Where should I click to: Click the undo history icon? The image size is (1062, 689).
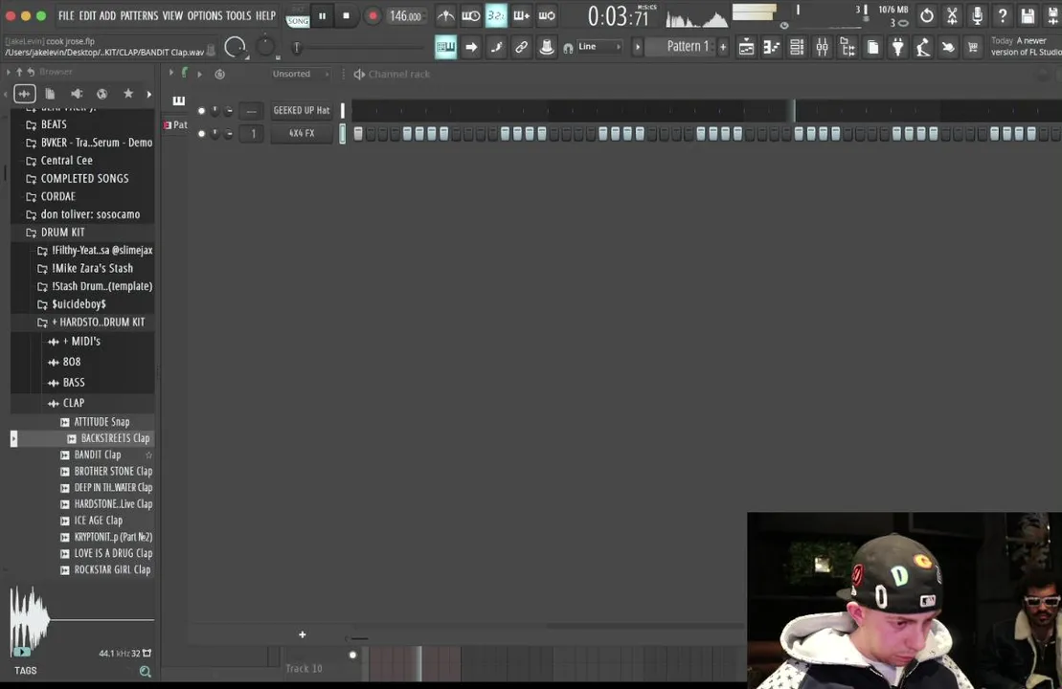(927, 15)
